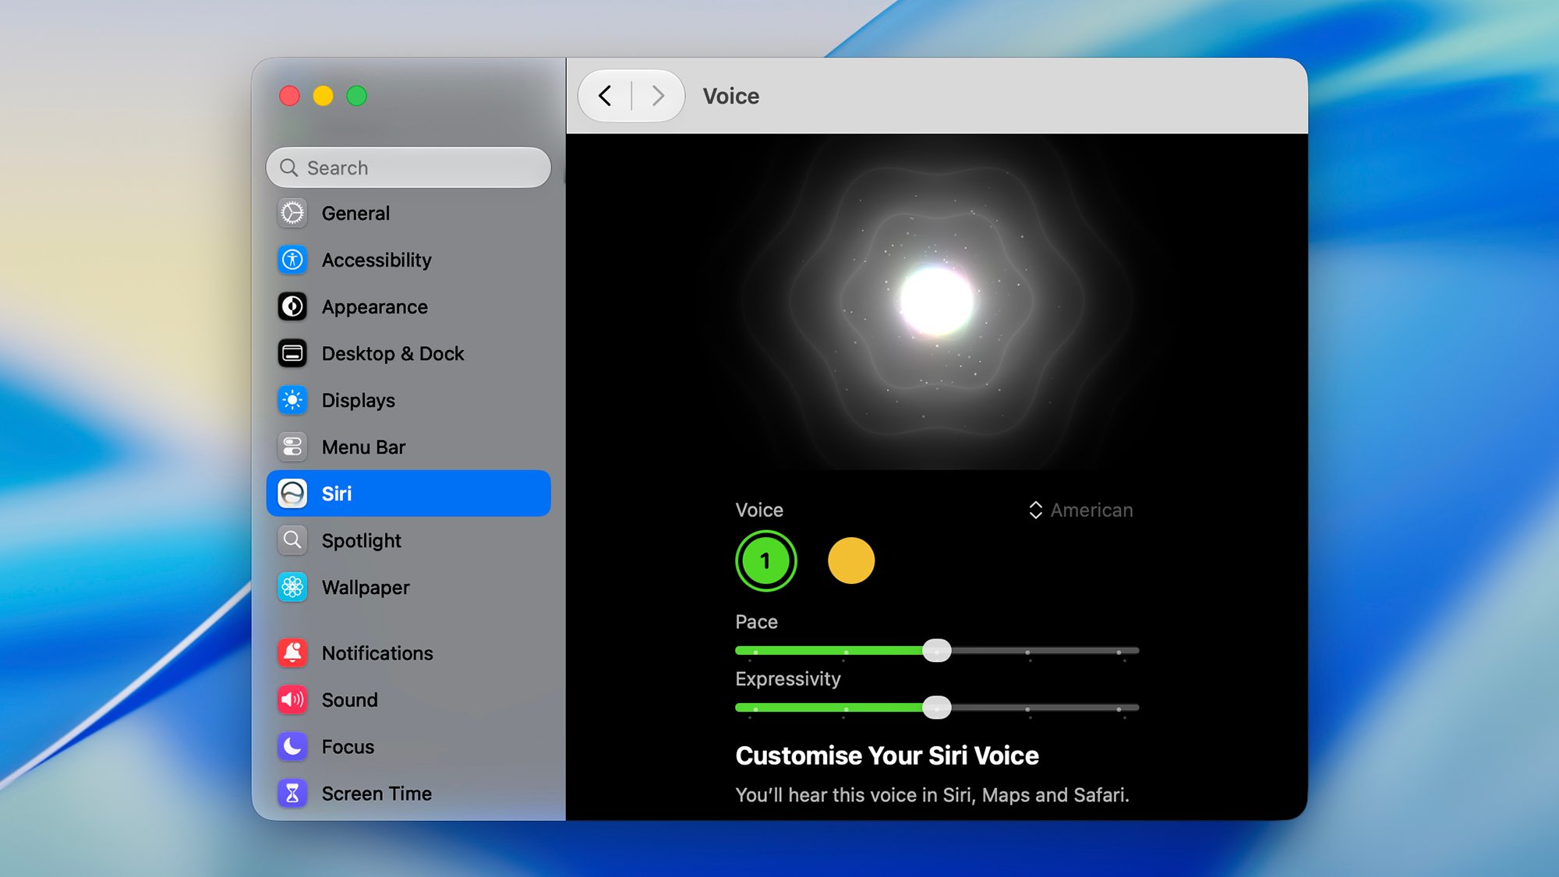Set Pace to the far-right tick
Image resolution: width=1559 pixels, height=877 pixels.
[x=1119, y=651]
